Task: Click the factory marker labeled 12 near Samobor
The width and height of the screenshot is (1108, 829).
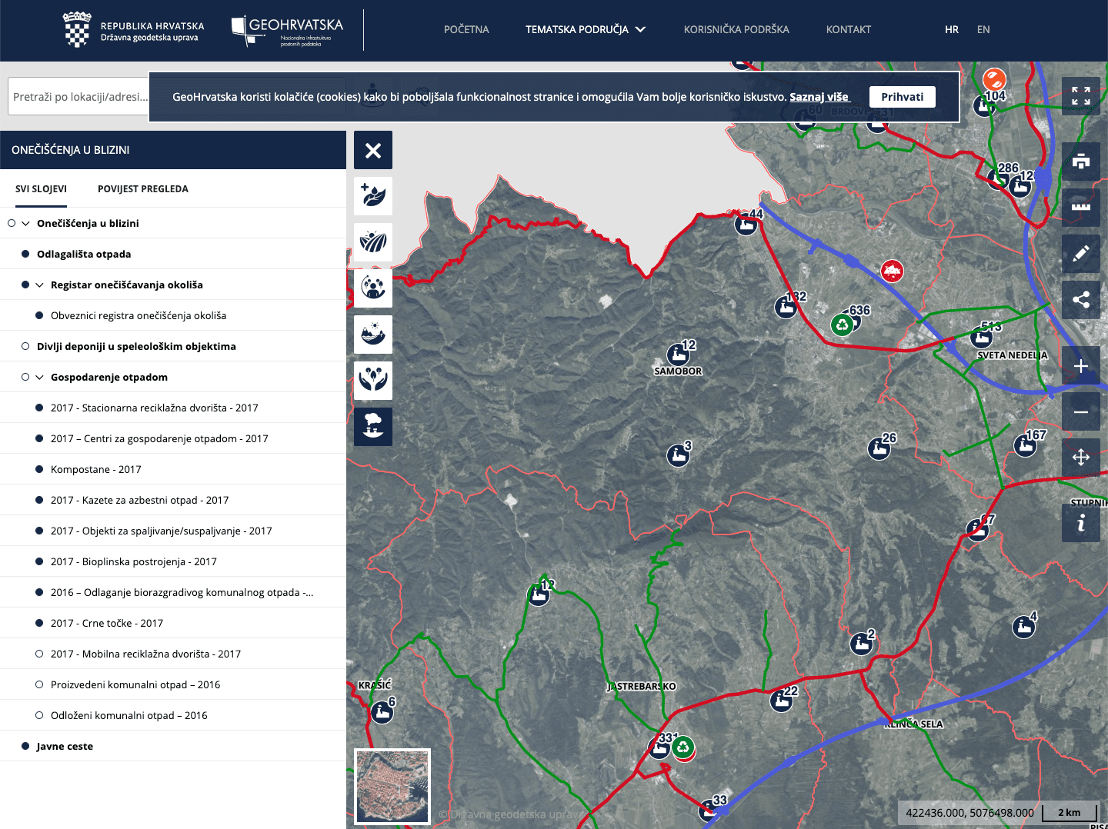Action: (678, 355)
